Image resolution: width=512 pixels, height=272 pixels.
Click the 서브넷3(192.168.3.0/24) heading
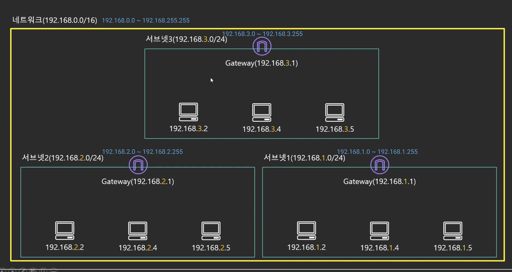click(x=186, y=39)
